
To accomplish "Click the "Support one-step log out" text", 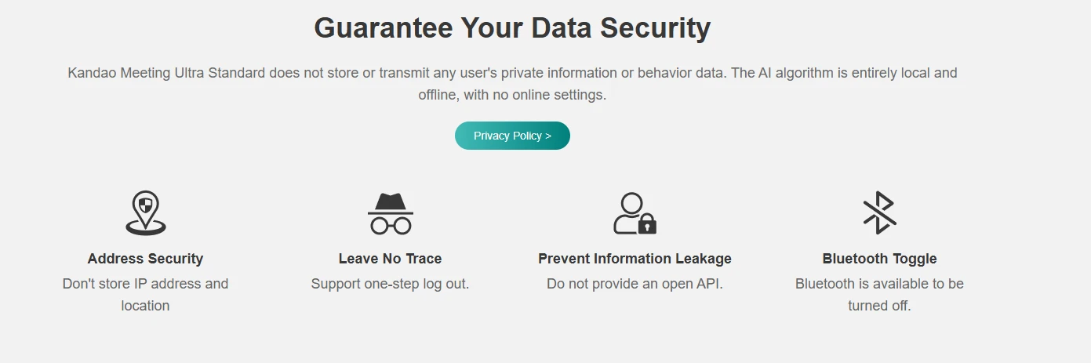I will click(390, 284).
